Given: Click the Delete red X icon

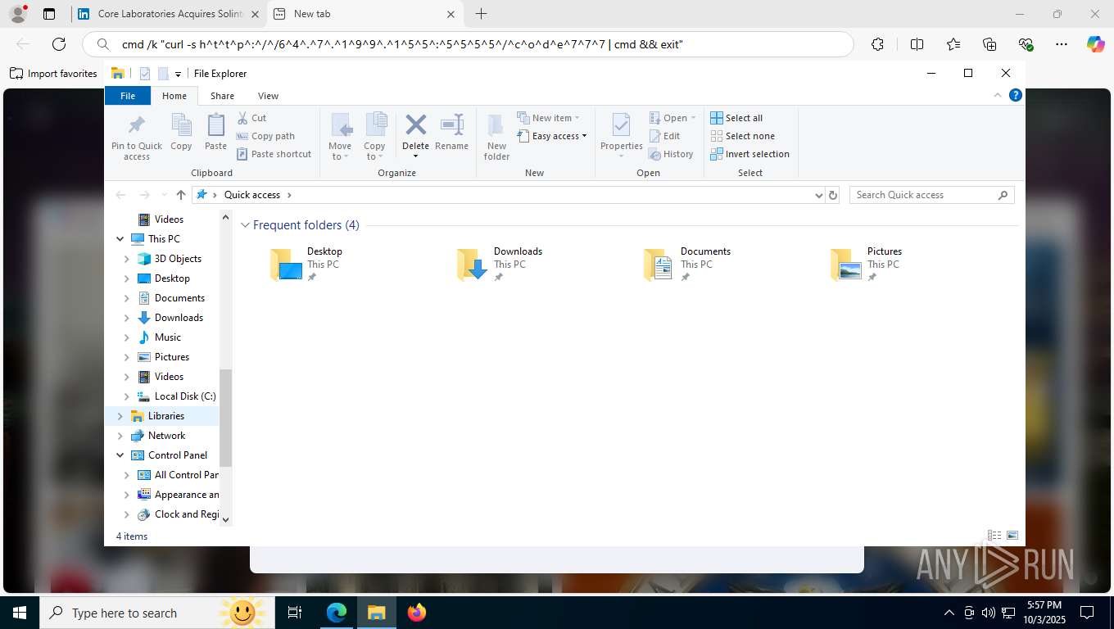Looking at the screenshot, I should [x=415, y=125].
